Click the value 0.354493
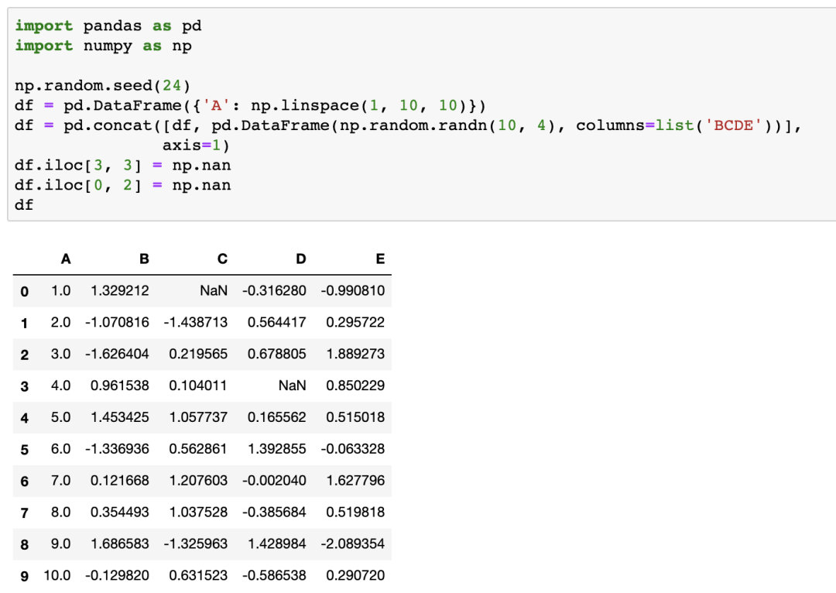The height and width of the screenshot is (593, 836). 119,512
